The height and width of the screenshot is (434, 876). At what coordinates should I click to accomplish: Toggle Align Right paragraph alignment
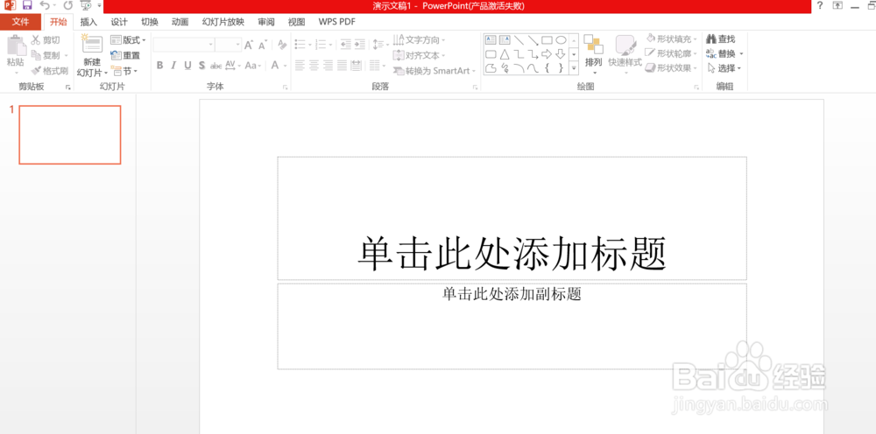328,66
